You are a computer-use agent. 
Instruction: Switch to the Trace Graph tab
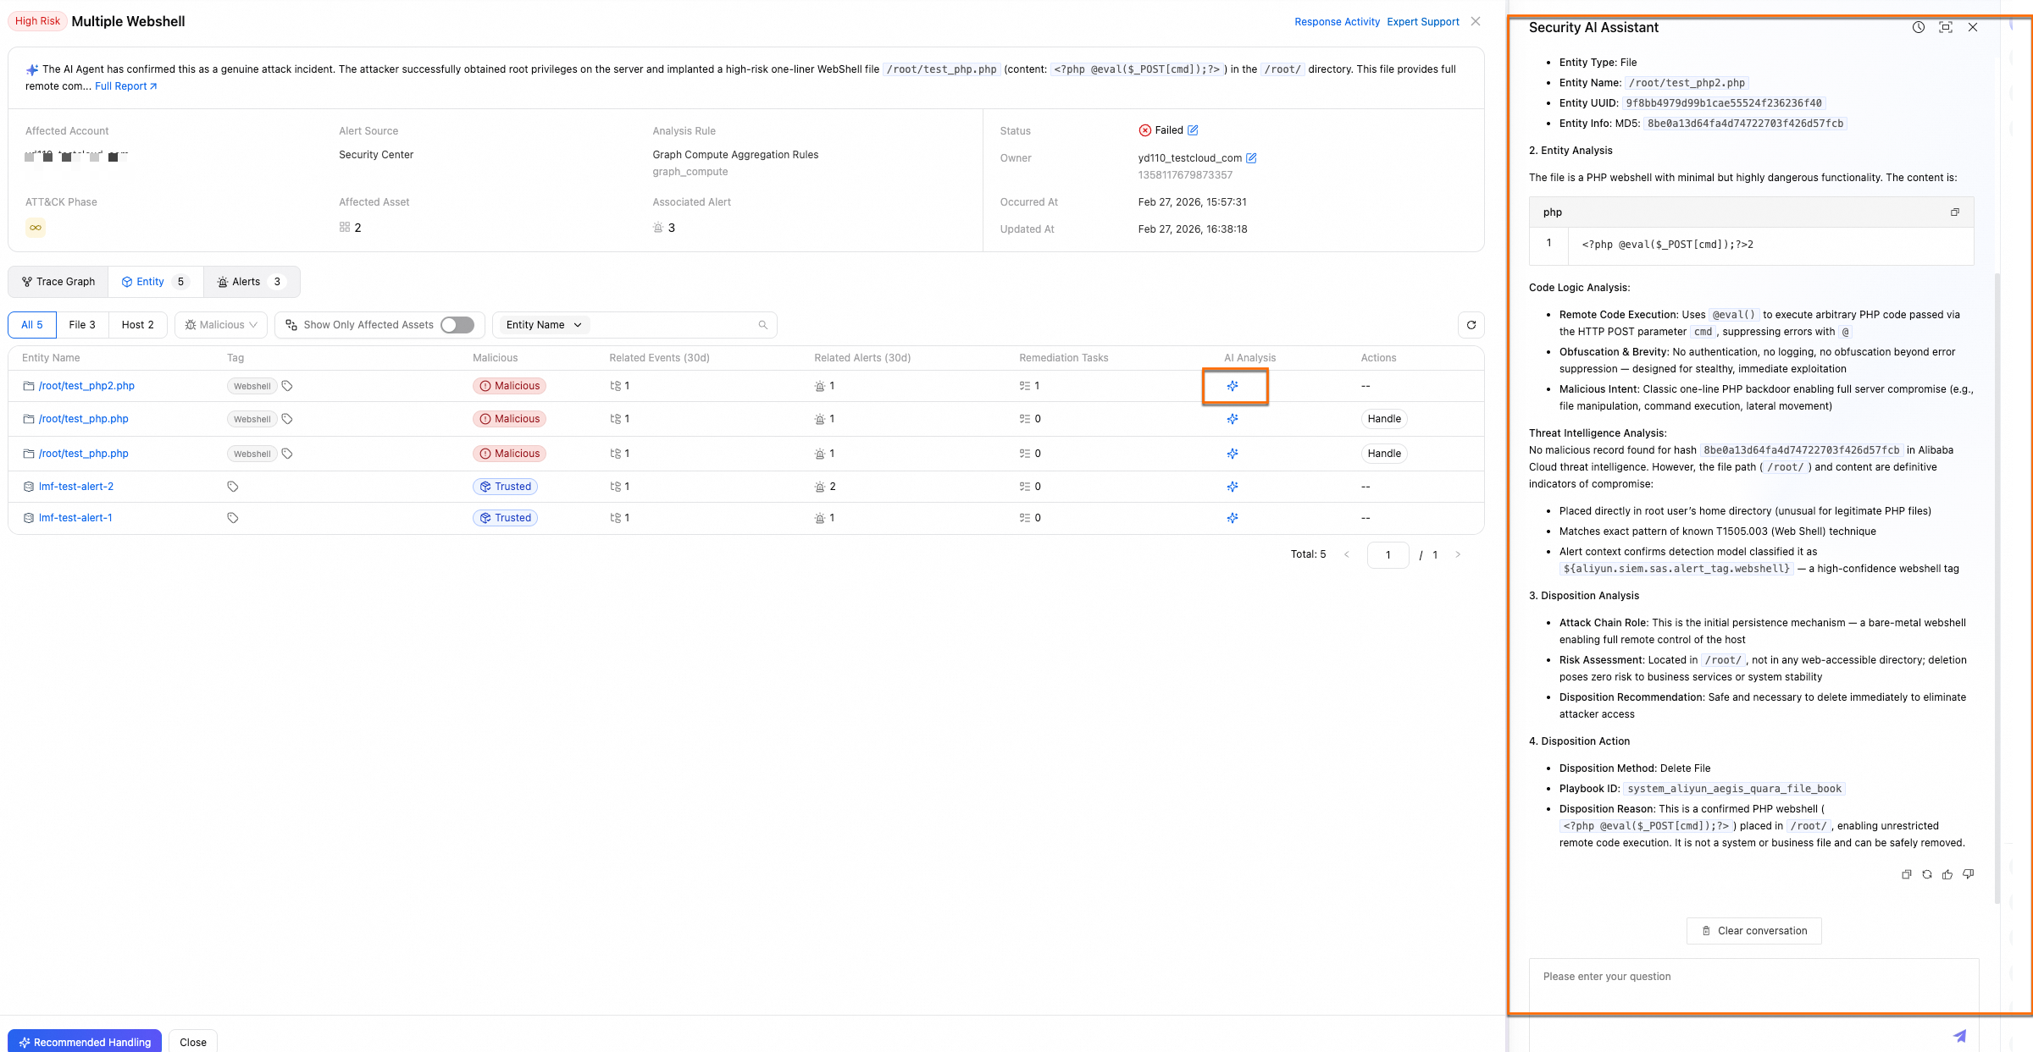tap(58, 282)
